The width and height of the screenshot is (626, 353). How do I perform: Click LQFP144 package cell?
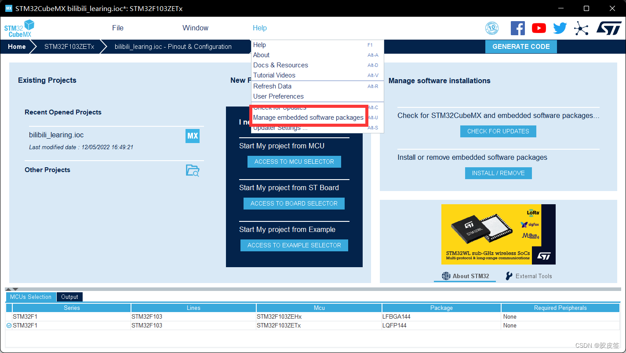coord(441,326)
